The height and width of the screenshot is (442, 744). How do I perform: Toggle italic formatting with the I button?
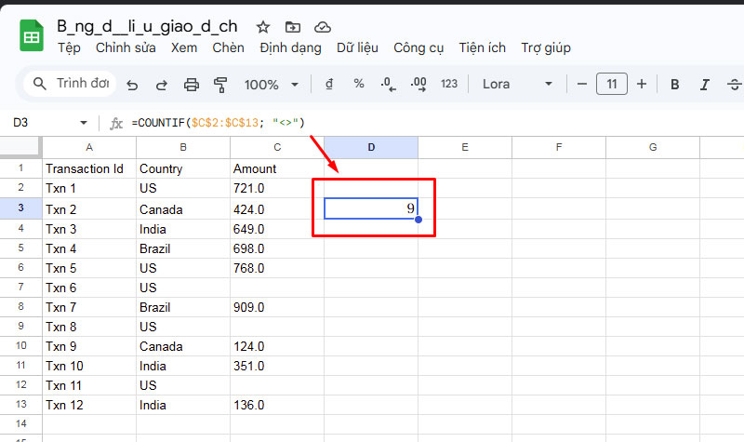(705, 85)
